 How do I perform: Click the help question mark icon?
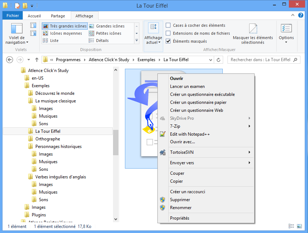pos(300,15)
